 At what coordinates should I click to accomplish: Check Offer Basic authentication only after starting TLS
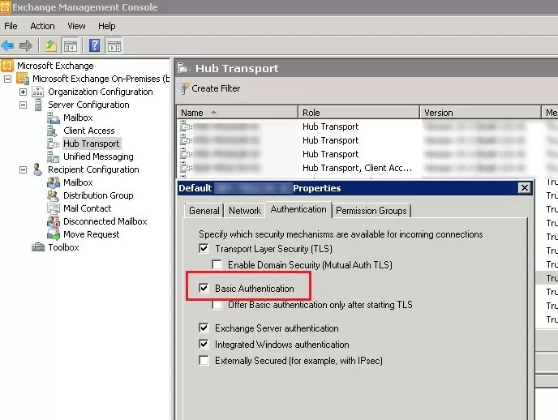coord(217,305)
